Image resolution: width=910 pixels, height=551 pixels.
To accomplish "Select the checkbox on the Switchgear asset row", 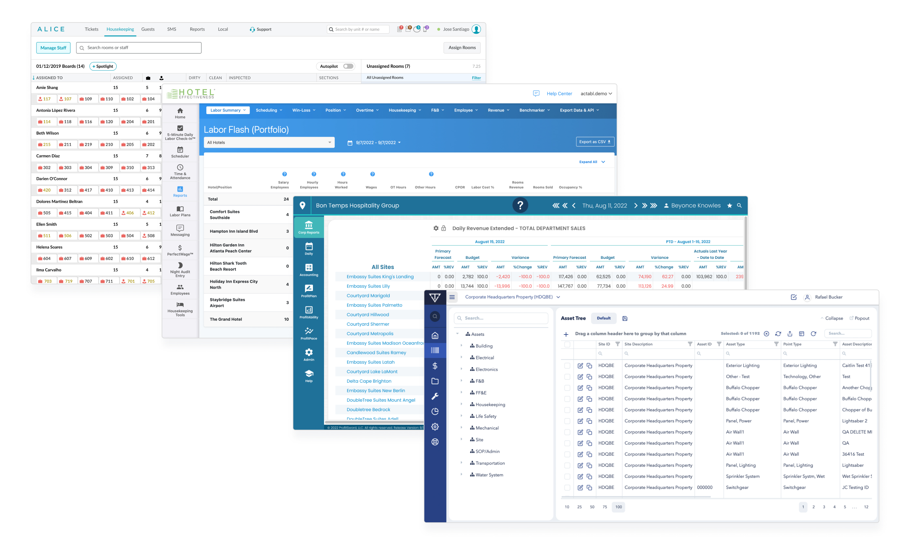I will click(x=567, y=487).
